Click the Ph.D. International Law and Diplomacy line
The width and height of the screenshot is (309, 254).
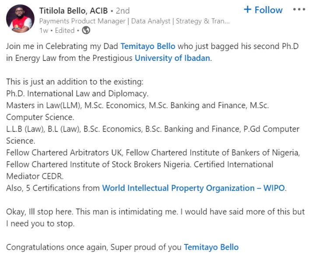pyautogui.click(x=77, y=93)
